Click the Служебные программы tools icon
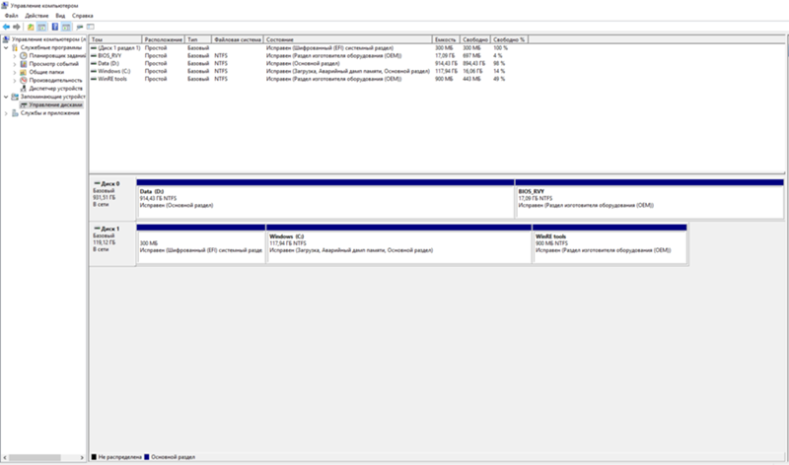Image resolution: width=789 pixels, height=465 pixels. click(x=15, y=47)
